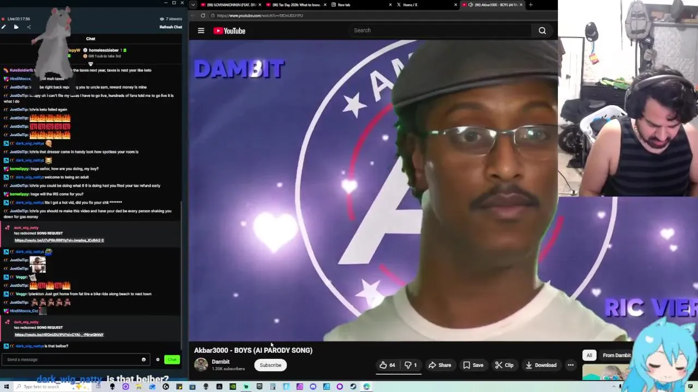Like the Akbar3000 video
This screenshot has height=392, width=698.
coord(387,365)
